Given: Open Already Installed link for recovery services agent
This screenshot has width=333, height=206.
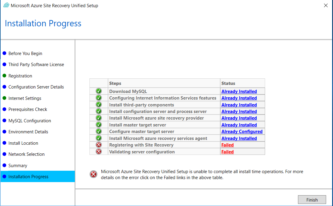Looking at the screenshot, I should tap(239, 138).
